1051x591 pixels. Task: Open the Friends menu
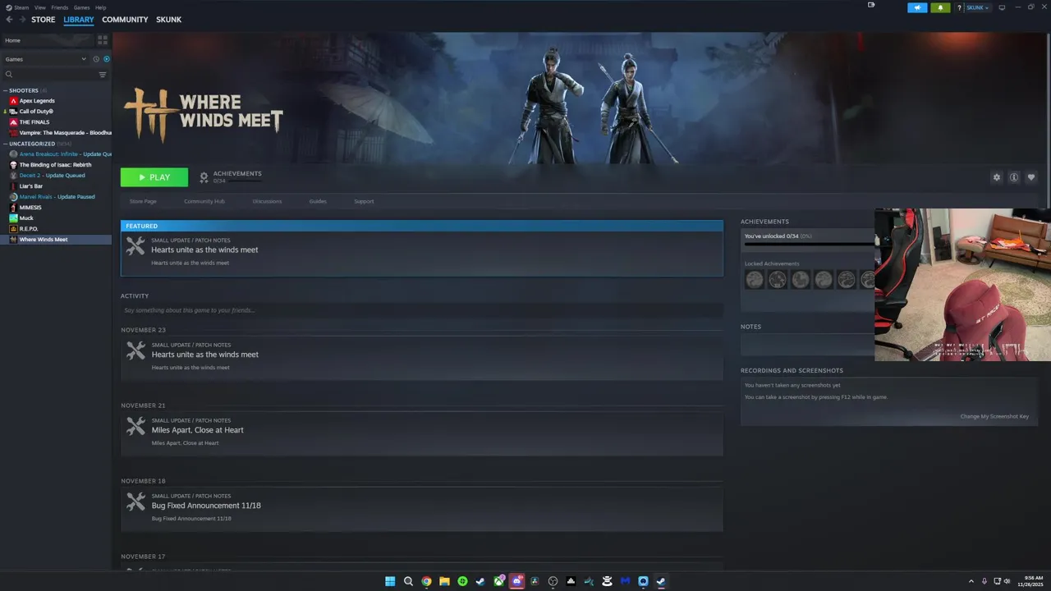click(60, 7)
